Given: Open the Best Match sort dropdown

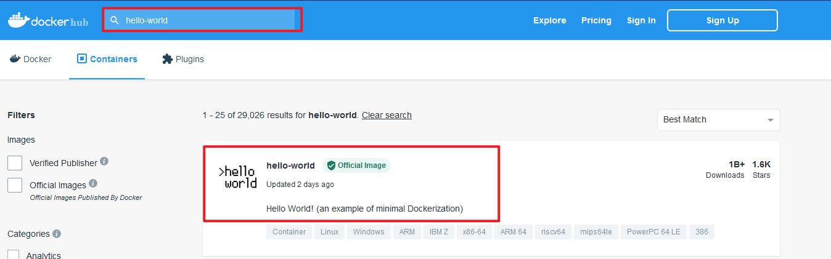Looking at the screenshot, I should pos(718,120).
